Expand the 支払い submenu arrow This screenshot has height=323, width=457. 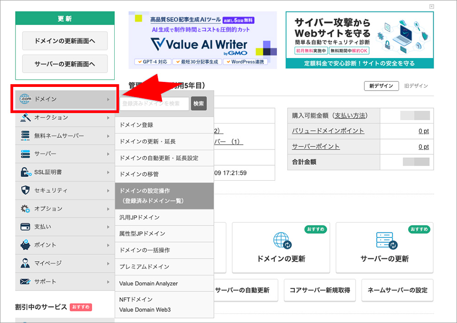coord(108,227)
